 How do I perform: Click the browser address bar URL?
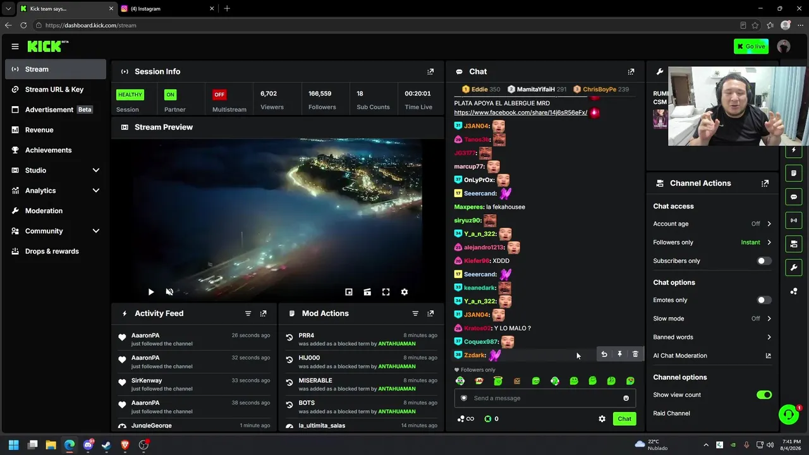point(90,25)
